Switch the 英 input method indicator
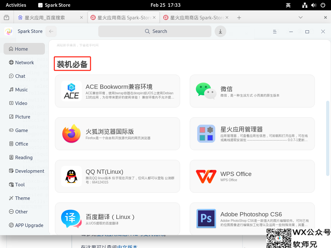 point(288,5)
